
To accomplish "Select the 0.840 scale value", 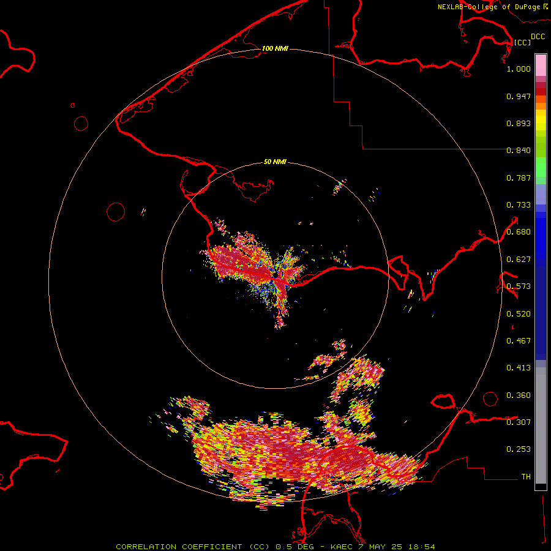I will (519, 151).
